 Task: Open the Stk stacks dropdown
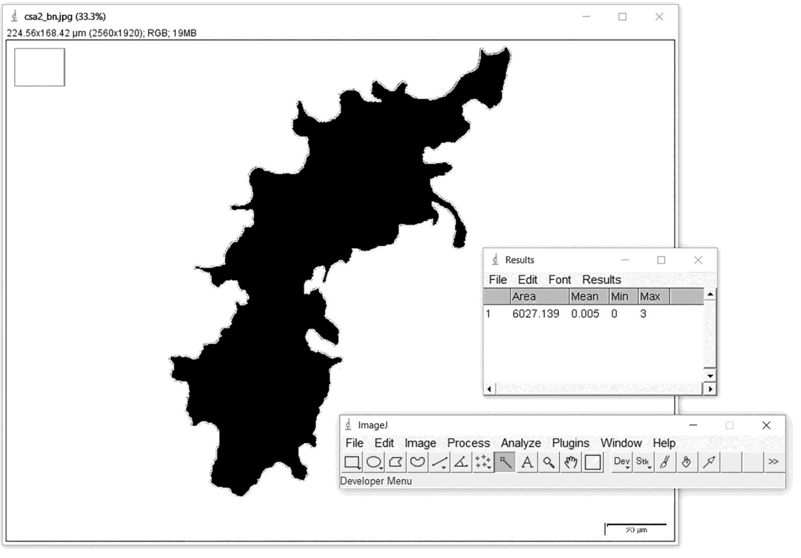tap(643, 462)
